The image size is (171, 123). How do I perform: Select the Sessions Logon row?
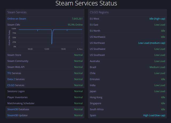45,91
